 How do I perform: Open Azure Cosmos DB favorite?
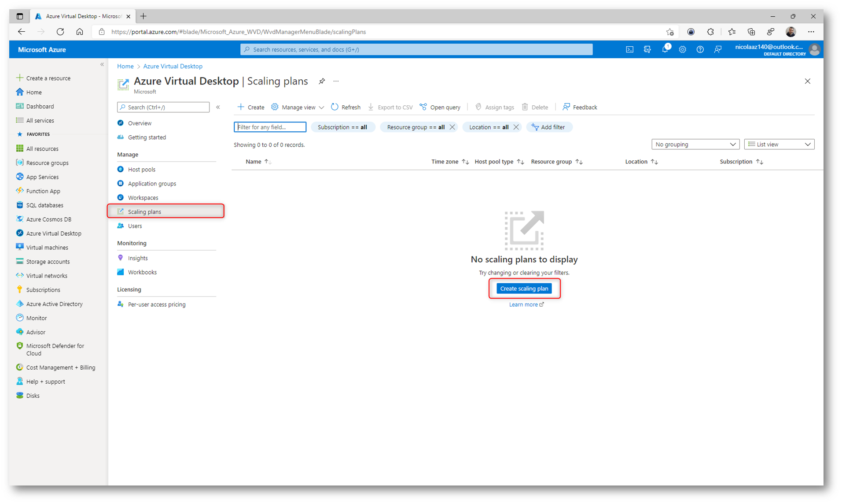[x=48, y=219]
